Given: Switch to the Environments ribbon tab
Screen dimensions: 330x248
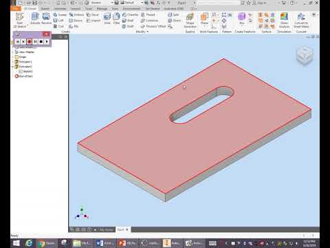Looking at the screenshot, I should pyautogui.click(x=131, y=8).
